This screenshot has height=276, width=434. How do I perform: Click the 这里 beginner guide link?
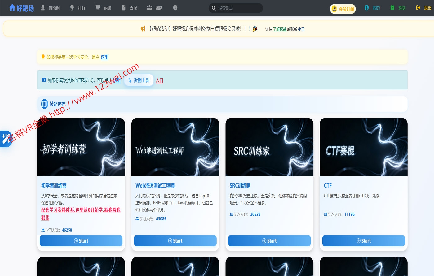coord(104,57)
